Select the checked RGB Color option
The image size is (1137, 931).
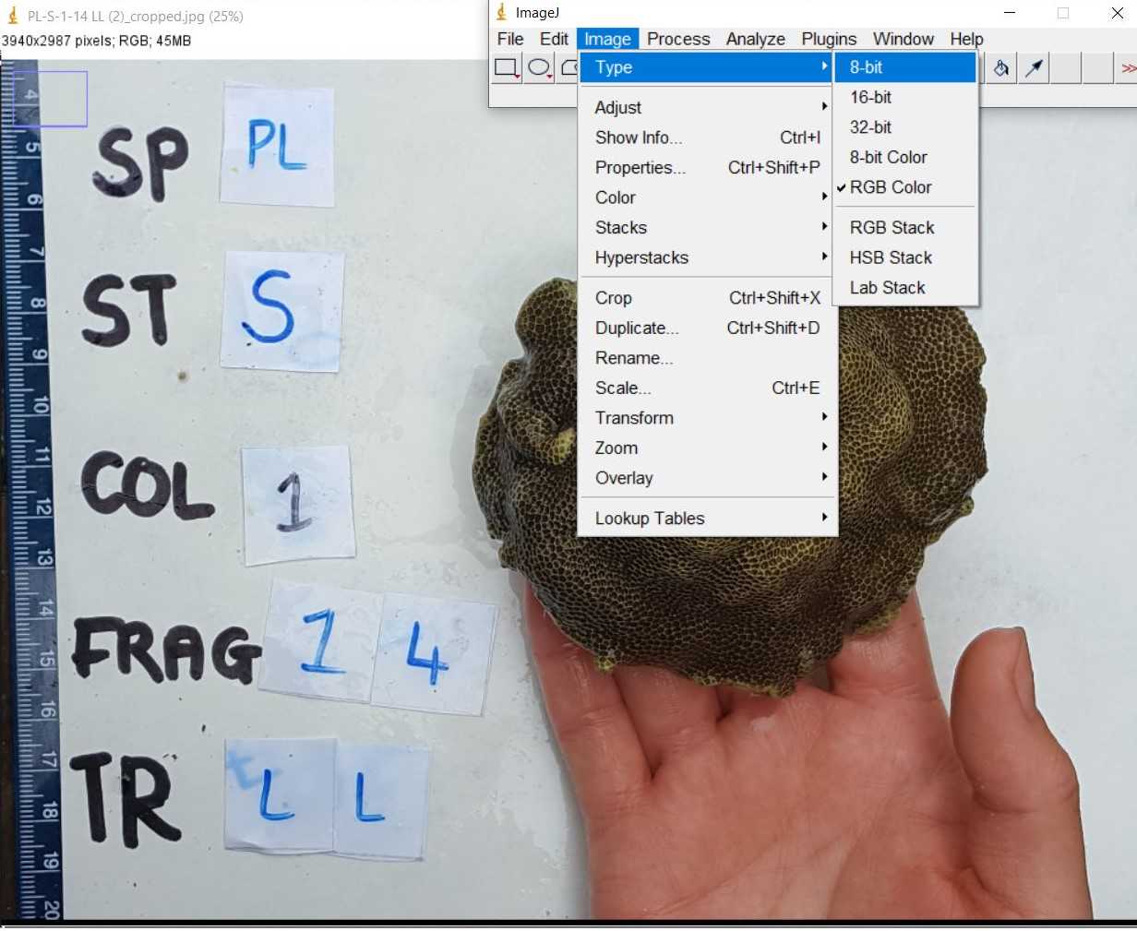click(x=904, y=187)
